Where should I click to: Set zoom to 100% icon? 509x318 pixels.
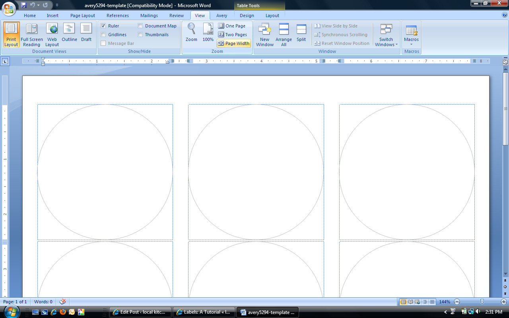(x=208, y=33)
